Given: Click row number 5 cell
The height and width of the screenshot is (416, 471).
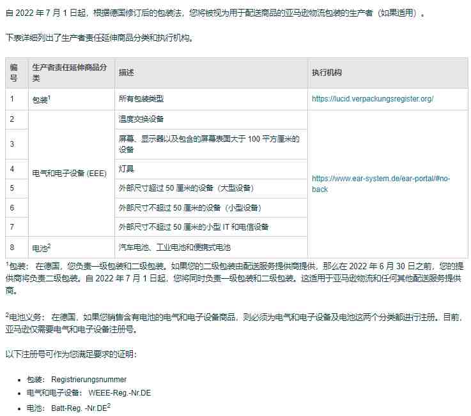Looking at the screenshot, I should (17, 188).
